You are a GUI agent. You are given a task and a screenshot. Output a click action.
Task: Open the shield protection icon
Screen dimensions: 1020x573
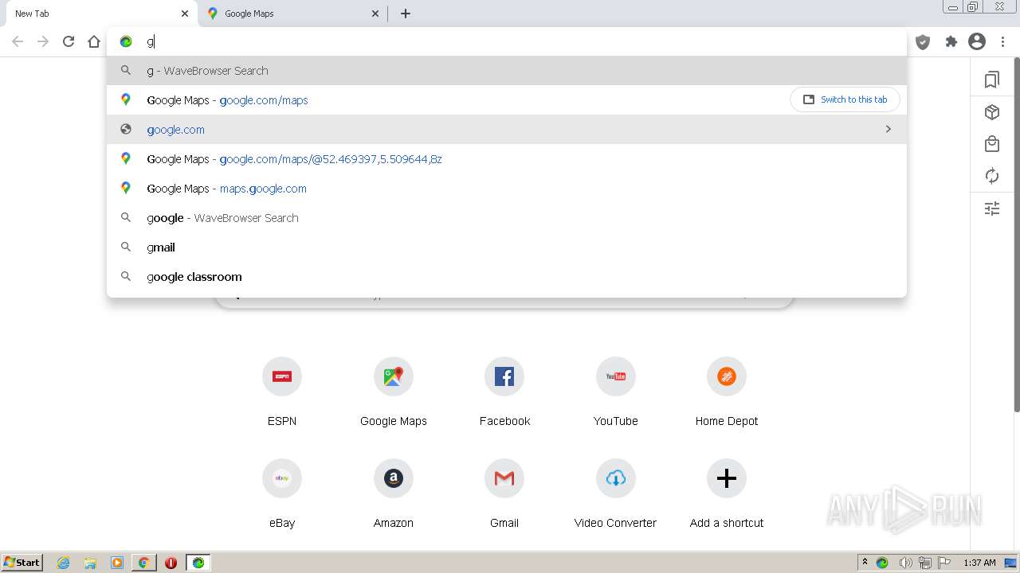(x=923, y=42)
